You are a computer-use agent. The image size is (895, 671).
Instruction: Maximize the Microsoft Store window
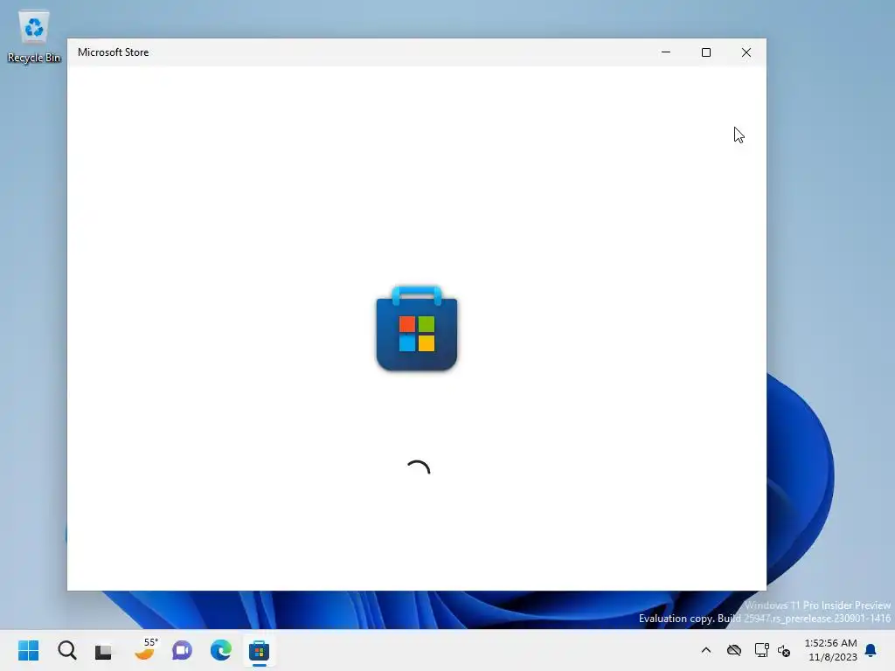[706, 52]
